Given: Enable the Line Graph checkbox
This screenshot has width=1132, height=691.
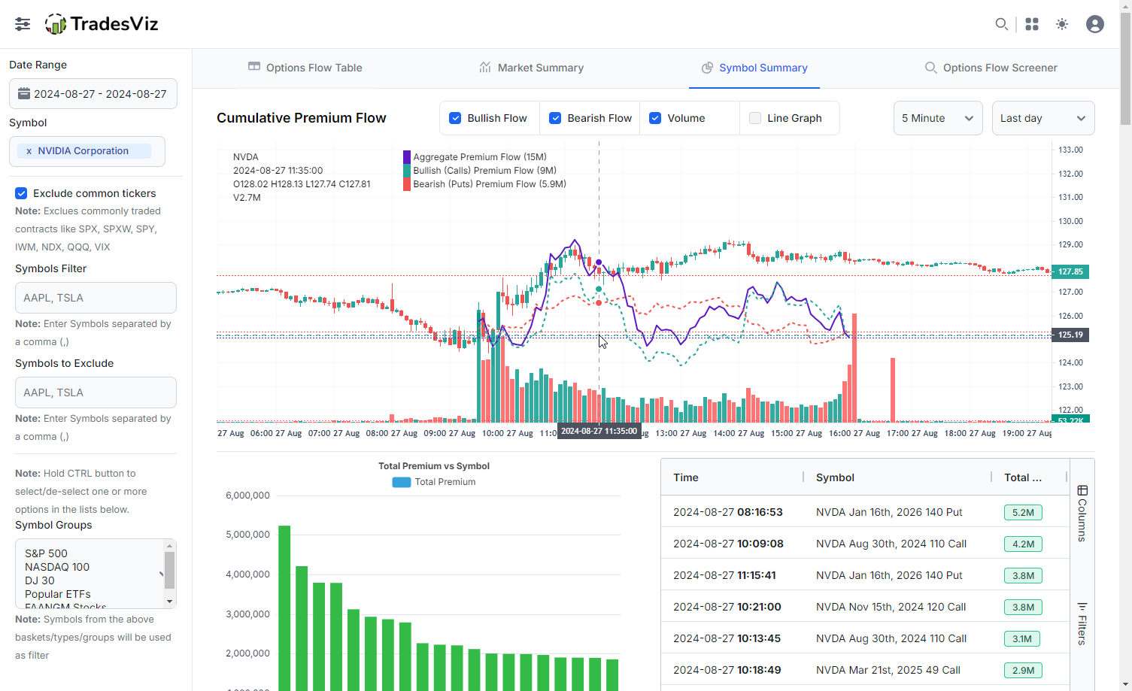Looking at the screenshot, I should (755, 118).
